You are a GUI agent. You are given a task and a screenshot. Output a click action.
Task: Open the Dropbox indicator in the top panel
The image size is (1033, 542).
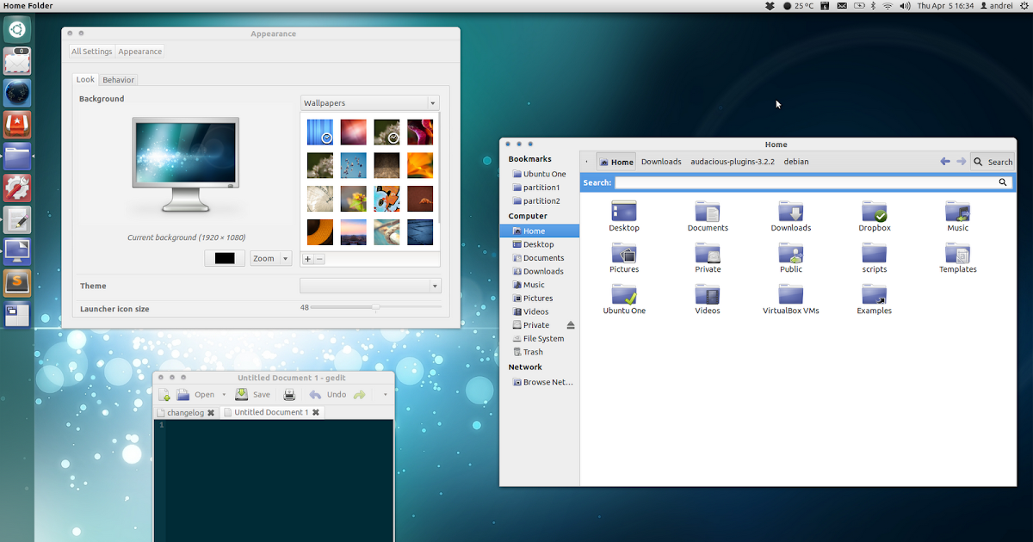(x=769, y=5)
